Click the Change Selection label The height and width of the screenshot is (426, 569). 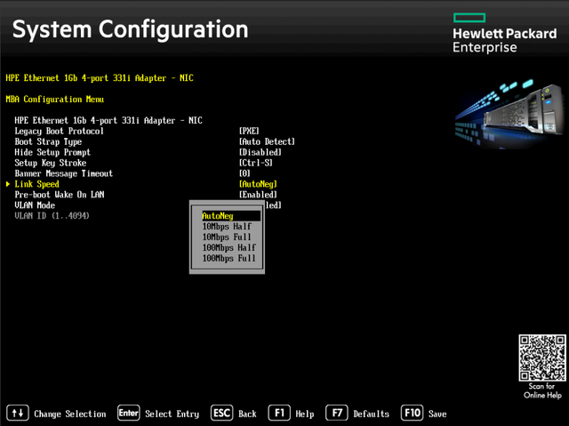point(70,414)
